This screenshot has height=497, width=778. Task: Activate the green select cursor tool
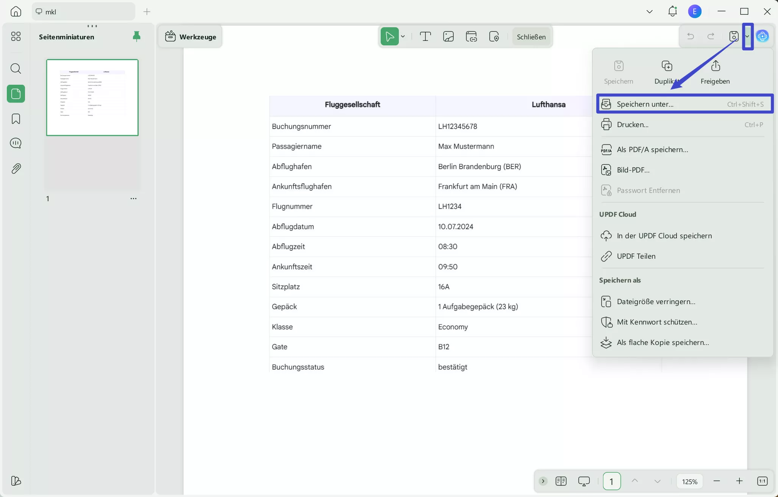click(389, 37)
